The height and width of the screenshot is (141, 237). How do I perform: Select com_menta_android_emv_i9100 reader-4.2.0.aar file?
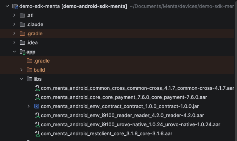[122, 116]
